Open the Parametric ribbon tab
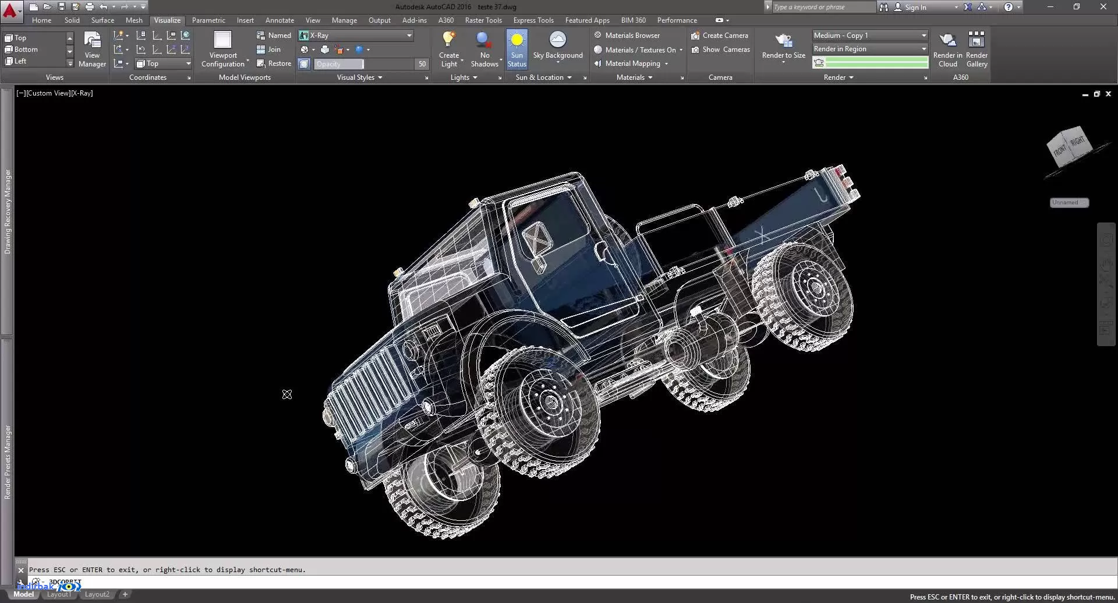This screenshot has height=603, width=1118. (208, 20)
